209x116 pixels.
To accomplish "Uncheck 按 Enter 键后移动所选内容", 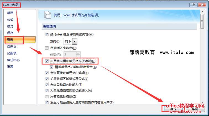I will coord(47,34).
